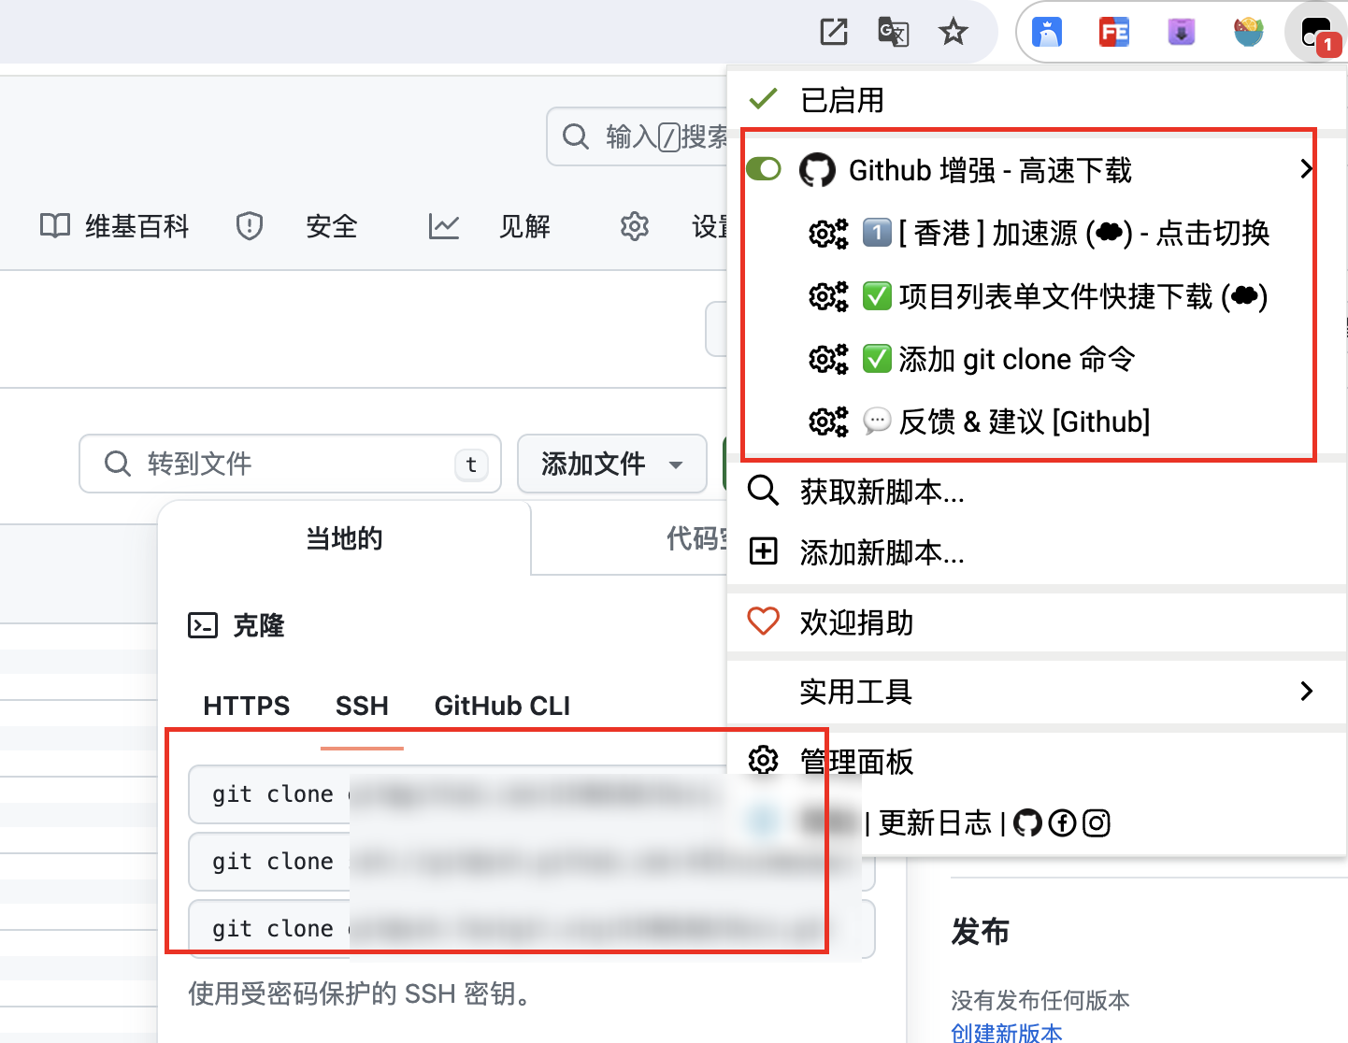This screenshot has height=1043, width=1348.
Task: Click the translate page icon
Action: coord(894,32)
